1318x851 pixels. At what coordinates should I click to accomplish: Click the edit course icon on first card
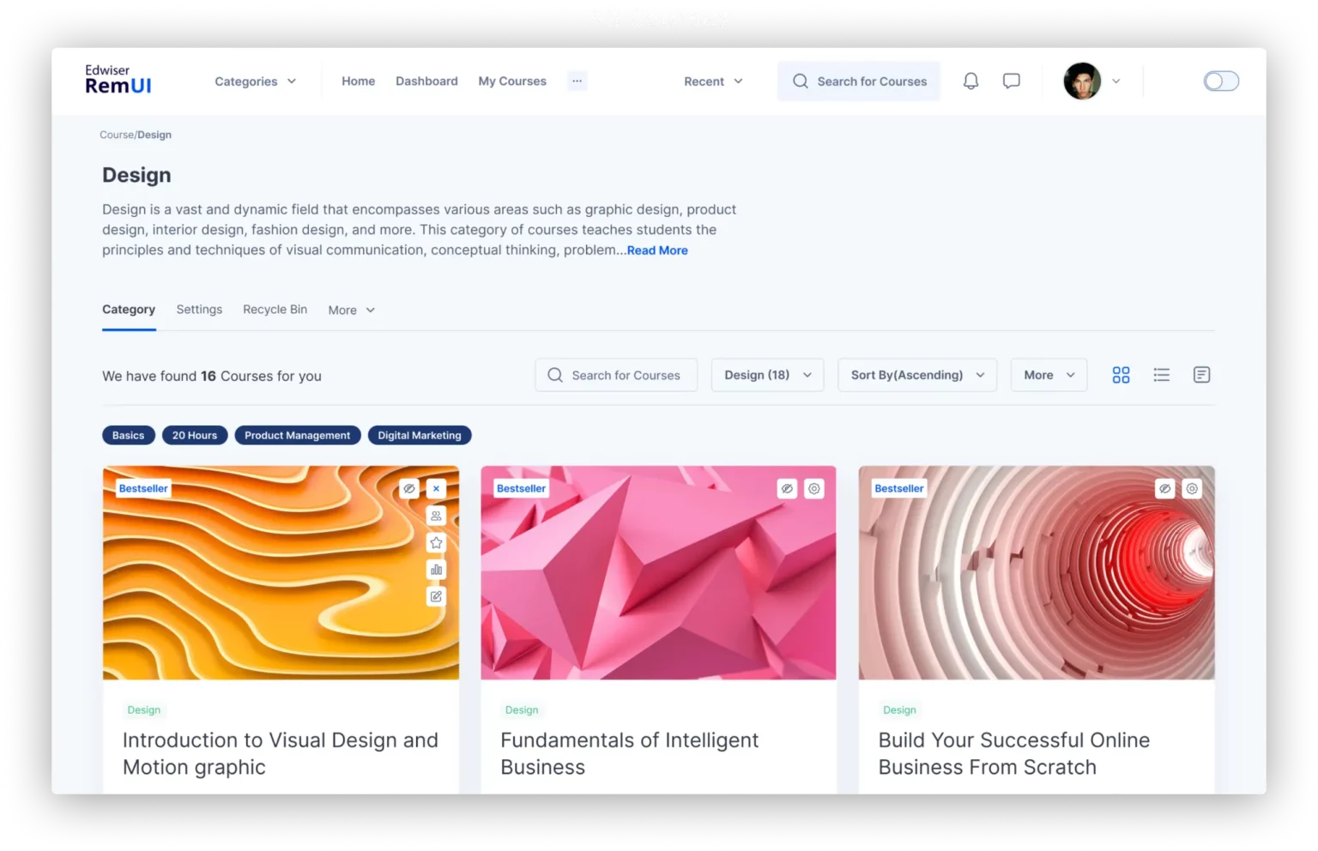(436, 596)
